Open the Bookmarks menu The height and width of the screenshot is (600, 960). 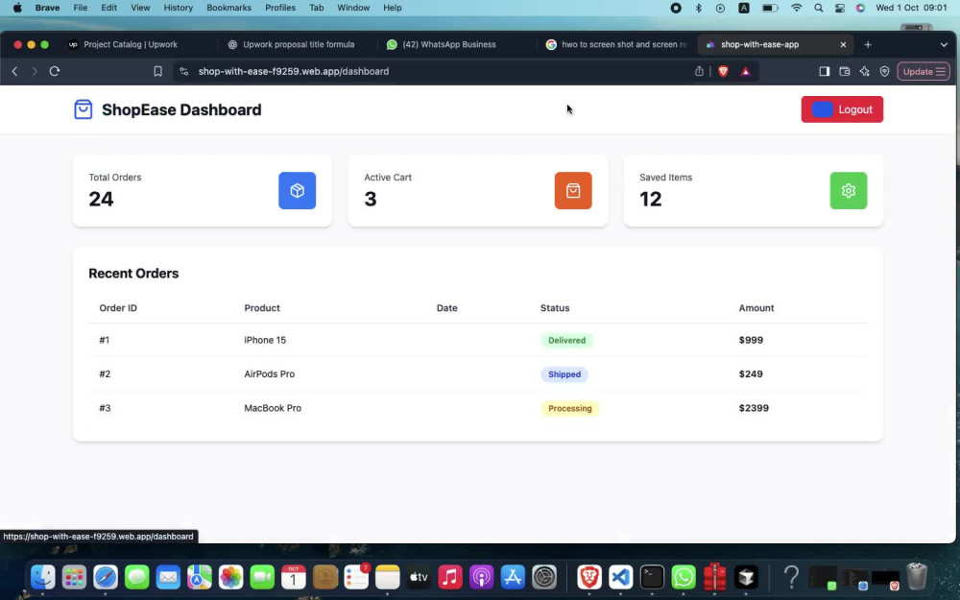point(229,8)
